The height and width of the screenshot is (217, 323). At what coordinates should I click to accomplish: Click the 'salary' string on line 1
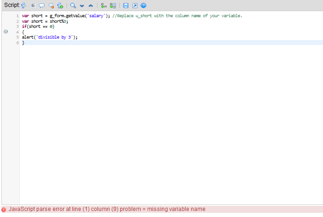[x=96, y=16]
